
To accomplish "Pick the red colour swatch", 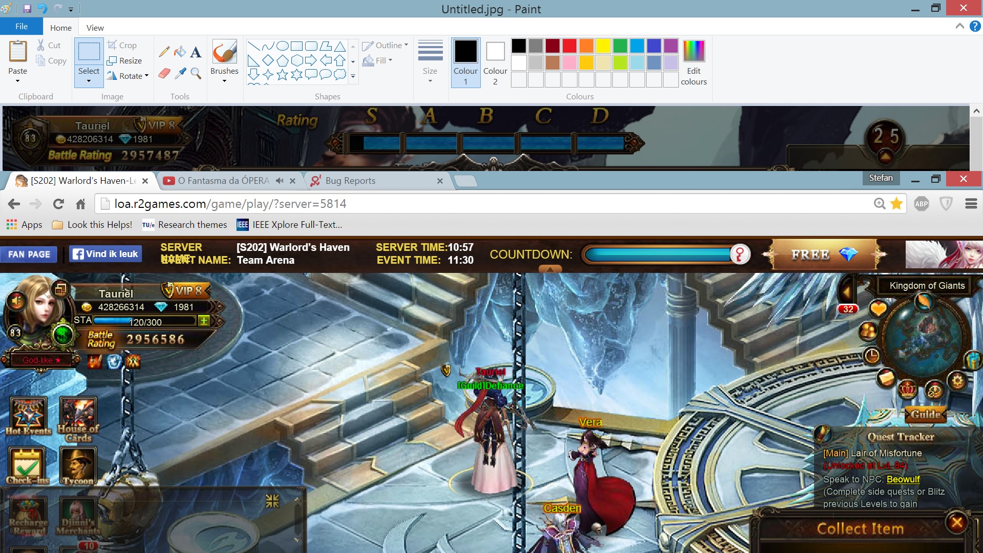I will click(569, 46).
